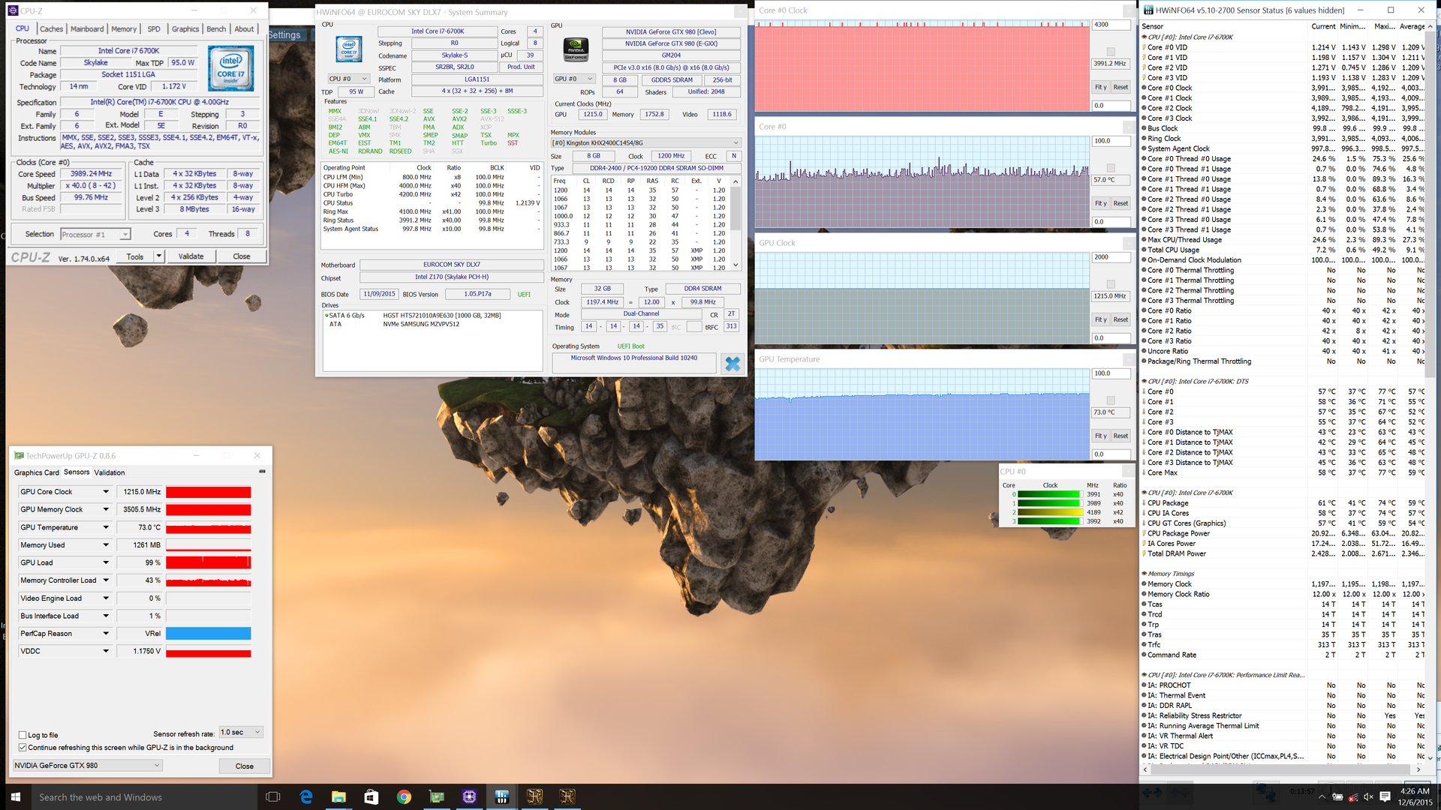Open the sensor refresh rate dropdown
This screenshot has width=1441, height=810.
tap(240, 732)
